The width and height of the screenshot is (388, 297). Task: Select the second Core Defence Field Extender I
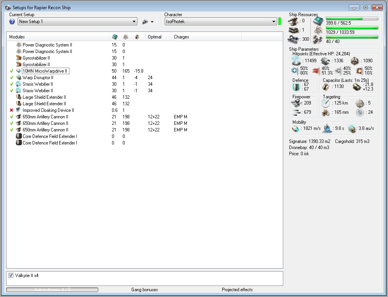pyautogui.click(x=145, y=143)
